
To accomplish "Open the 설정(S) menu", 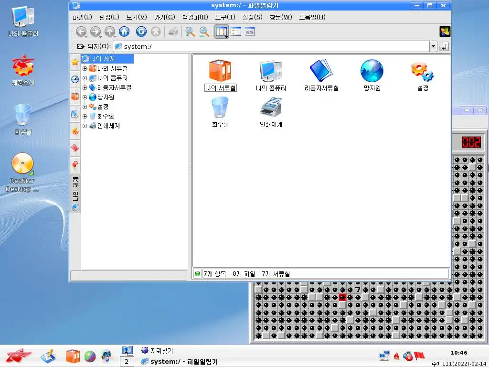I will pos(252,17).
